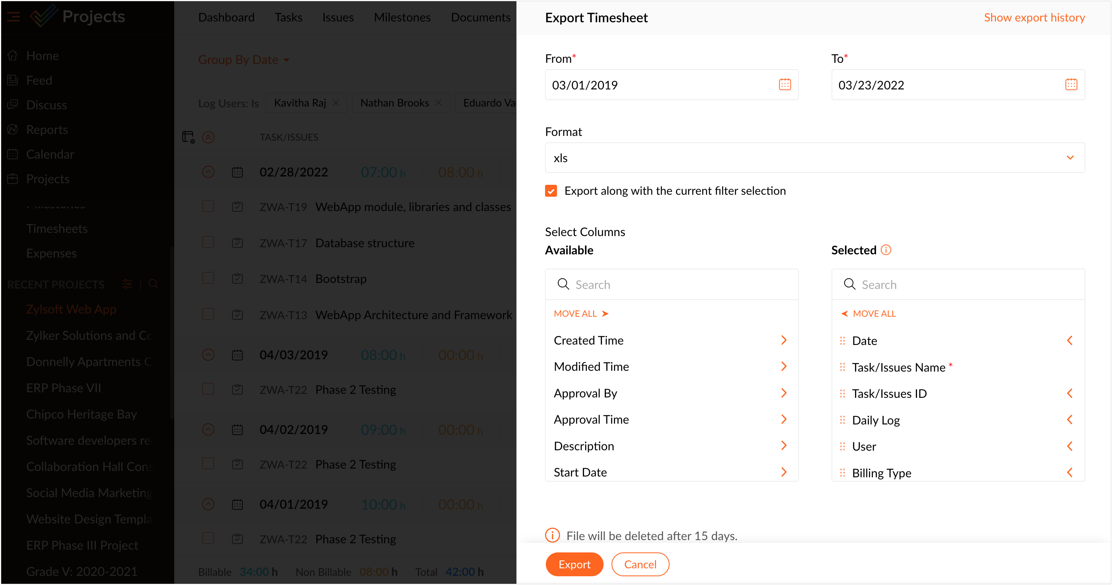The width and height of the screenshot is (1112, 585).
Task: Check the ZWA-T17 Database structure row
Action: (208, 243)
